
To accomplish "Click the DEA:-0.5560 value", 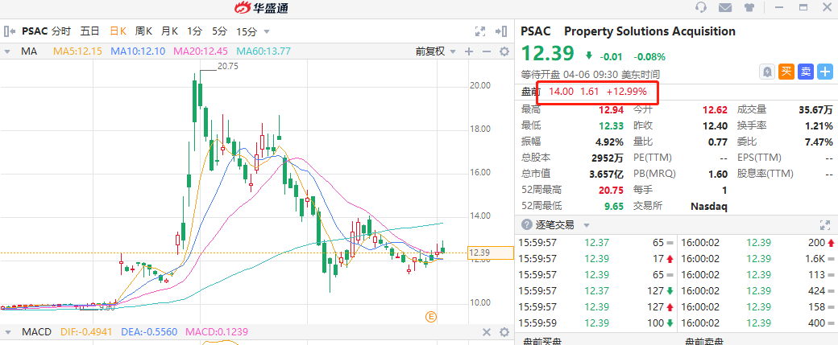I will (148, 332).
